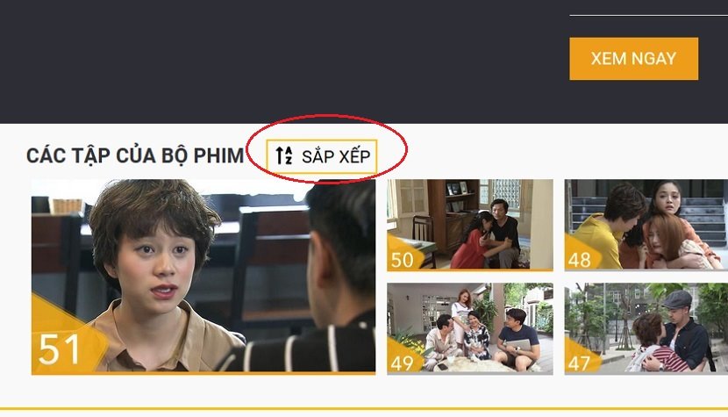Click the yellow divider line below episodes
Viewport: 728px width, 417px height.
pyautogui.click(x=364, y=409)
